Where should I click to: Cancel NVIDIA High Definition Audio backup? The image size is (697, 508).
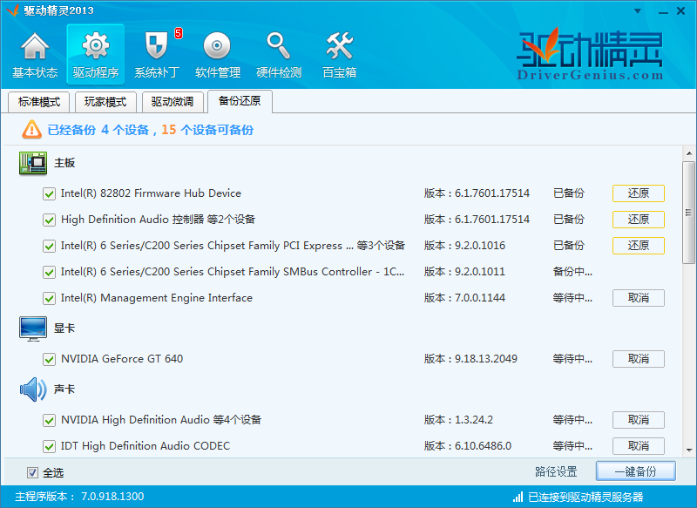click(x=639, y=420)
